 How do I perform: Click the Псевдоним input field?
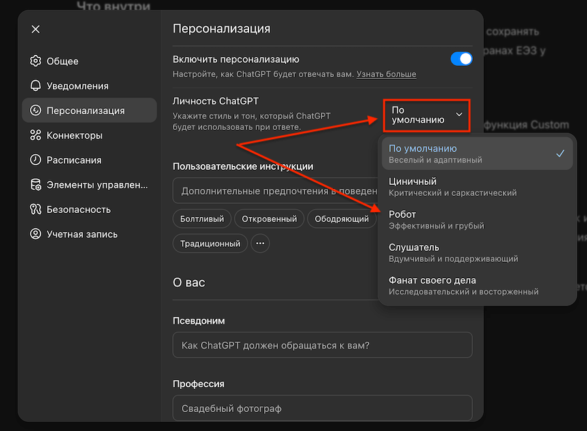322,345
